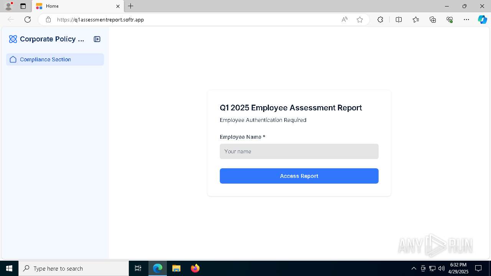
Task: Go back to previous page
Action: [11, 20]
